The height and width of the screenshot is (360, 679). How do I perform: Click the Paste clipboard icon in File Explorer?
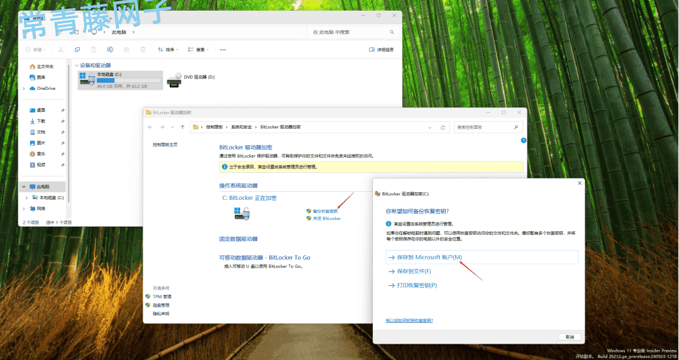coord(94,50)
